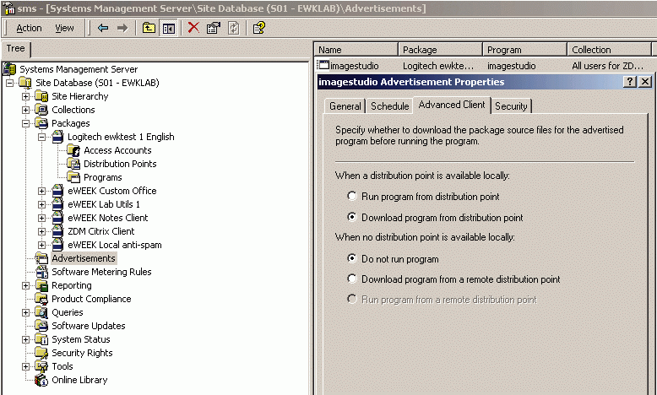This screenshot has width=657, height=395.
Task: Go back with the left arrow toolbar icon
Action: [x=103, y=28]
